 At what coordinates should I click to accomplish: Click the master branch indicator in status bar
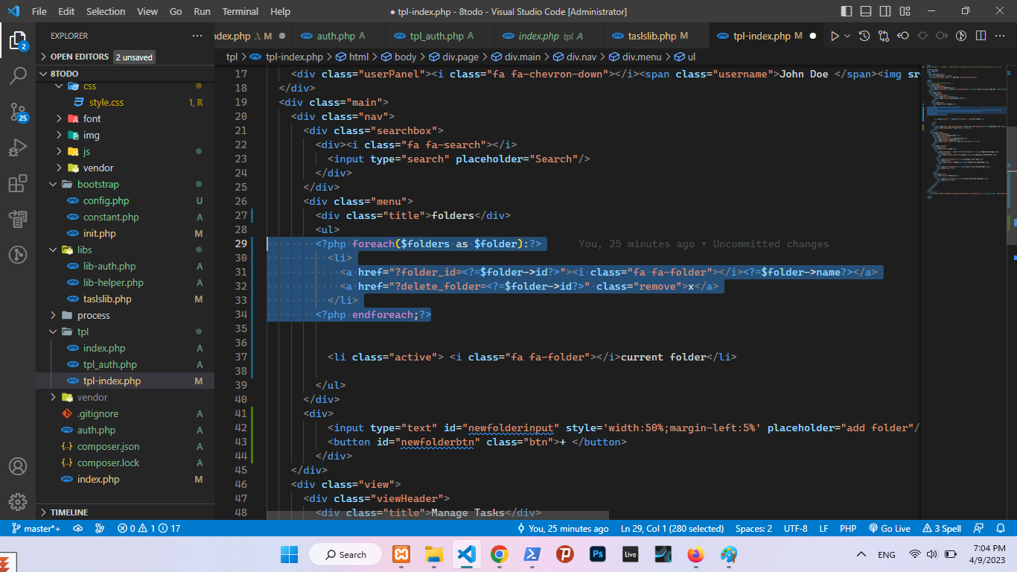click(x=37, y=528)
